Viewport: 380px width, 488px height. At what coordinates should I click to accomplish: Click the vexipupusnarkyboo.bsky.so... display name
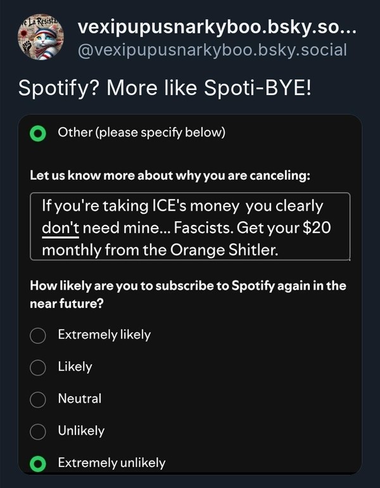point(217,27)
